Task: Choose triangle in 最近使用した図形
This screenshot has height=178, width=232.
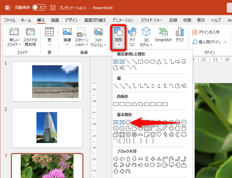Action: pyautogui.click(x=159, y=62)
